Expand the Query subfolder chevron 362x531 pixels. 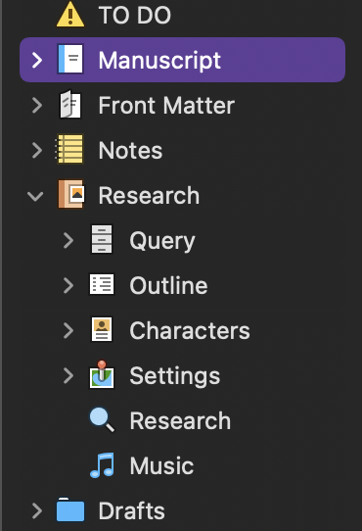[x=68, y=240]
